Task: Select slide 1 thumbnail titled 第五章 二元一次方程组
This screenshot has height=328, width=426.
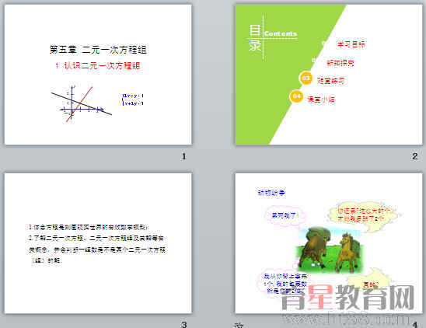Action: pyautogui.click(x=98, y=75)
